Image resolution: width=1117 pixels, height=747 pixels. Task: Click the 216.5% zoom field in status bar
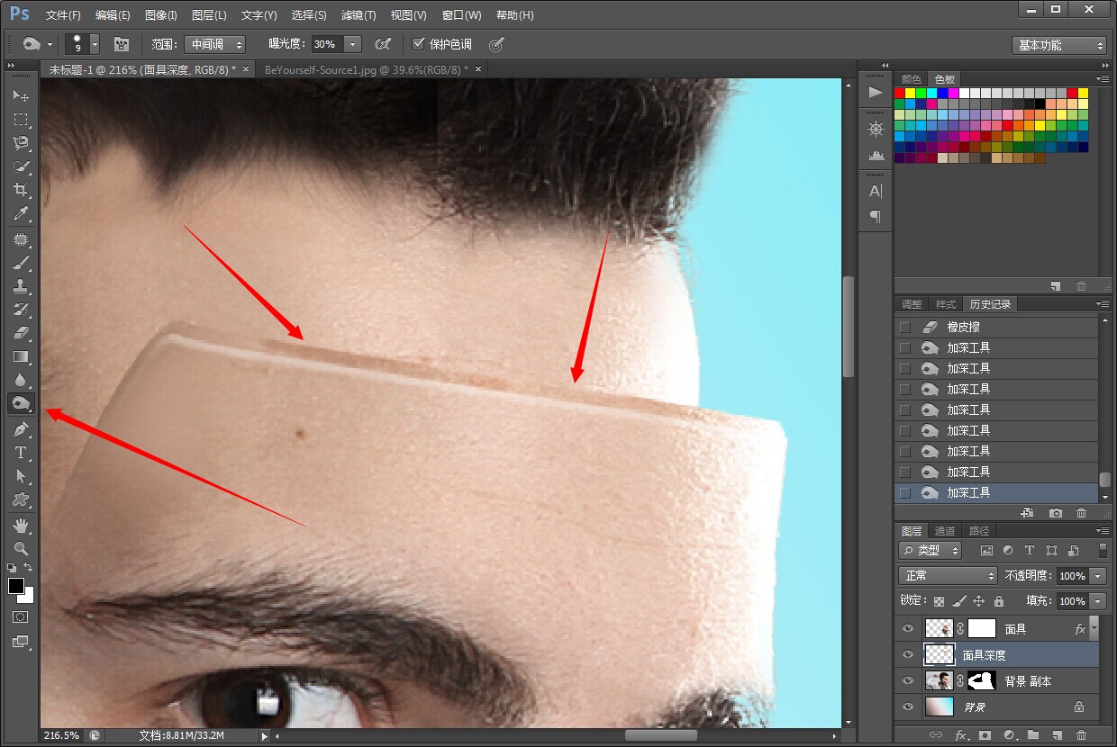click(x=63, y=735)
